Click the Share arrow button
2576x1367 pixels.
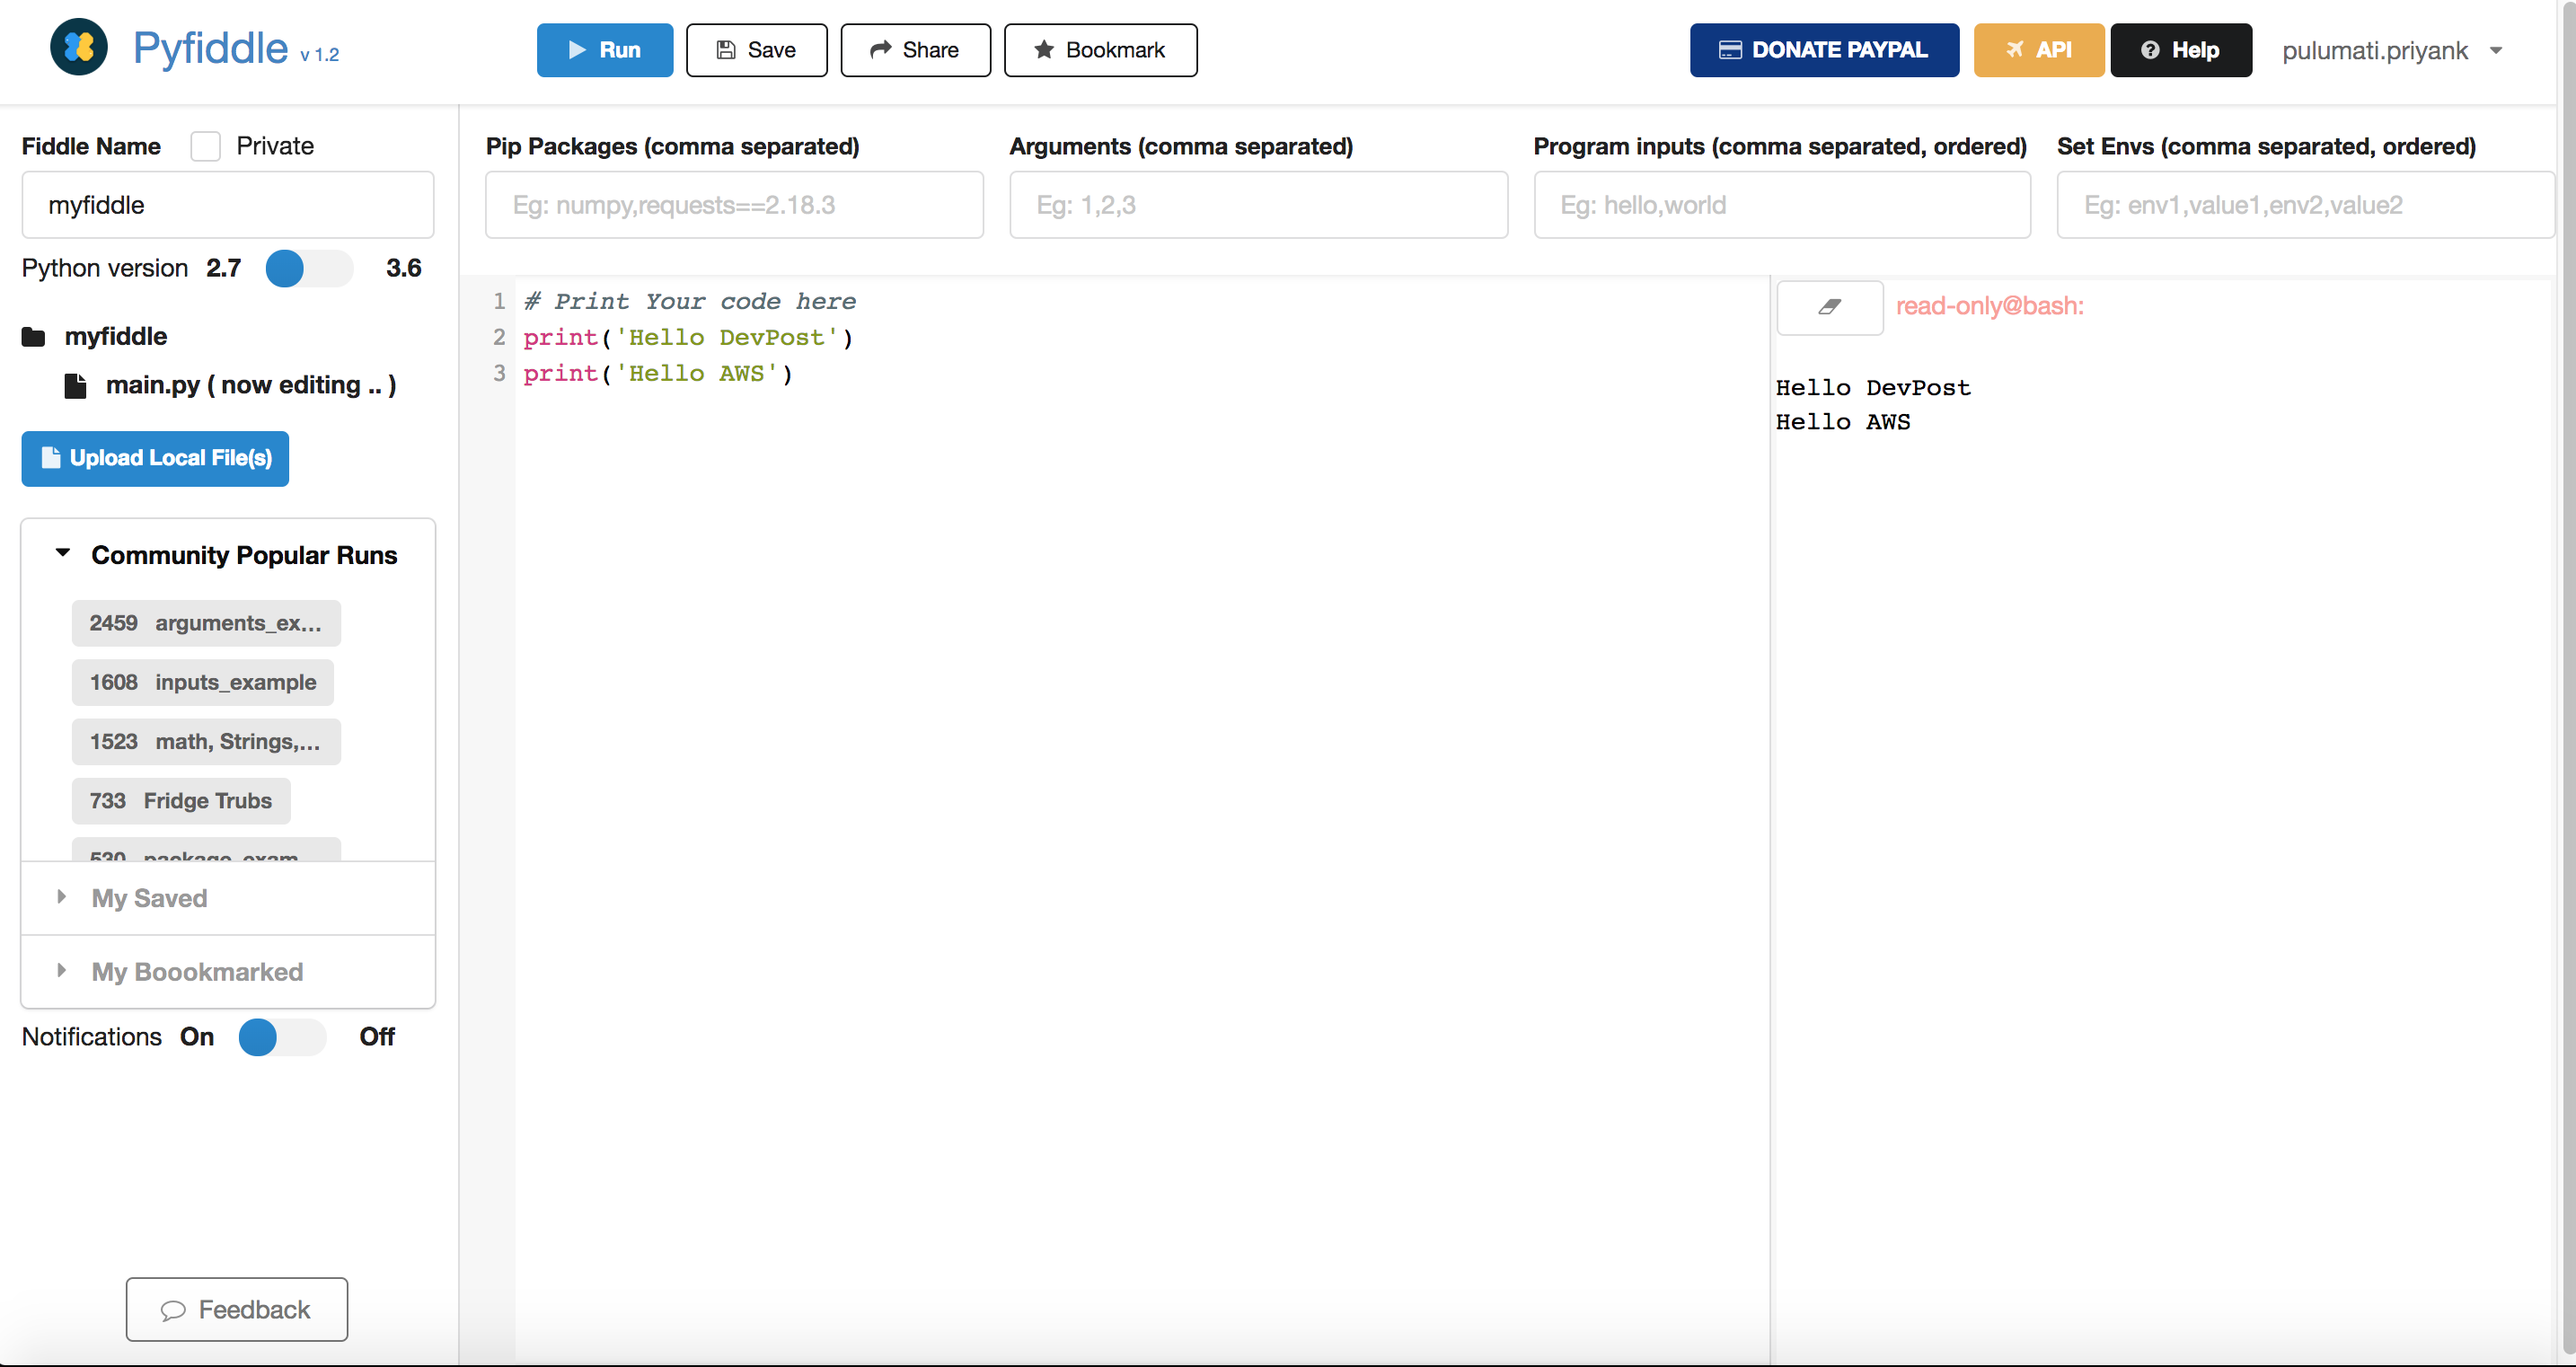(915, 50)
